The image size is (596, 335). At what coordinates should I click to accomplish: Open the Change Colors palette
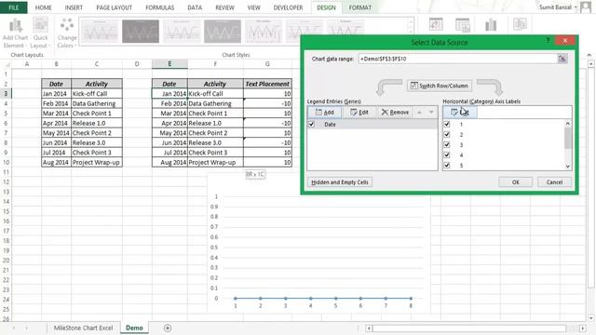pos(67,33)
